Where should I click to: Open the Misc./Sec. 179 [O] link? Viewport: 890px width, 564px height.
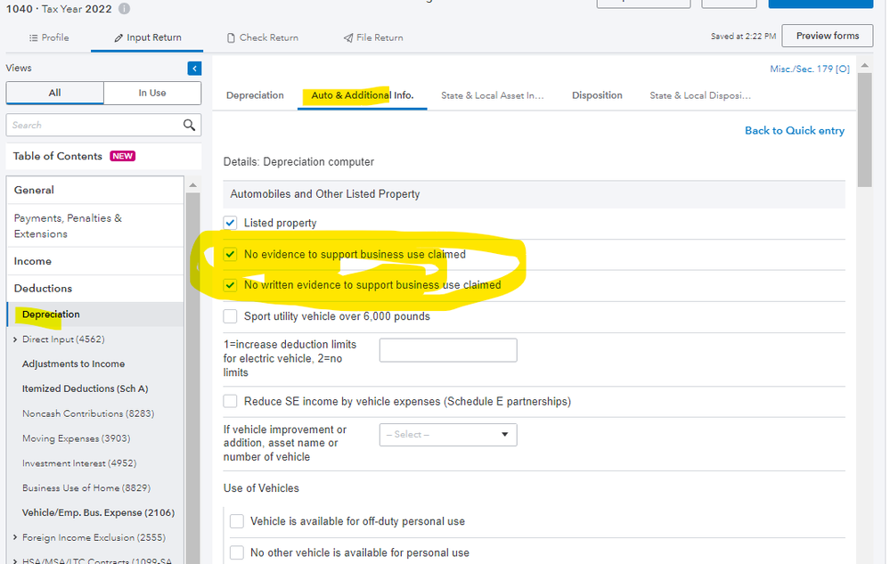tap(809, 69)
